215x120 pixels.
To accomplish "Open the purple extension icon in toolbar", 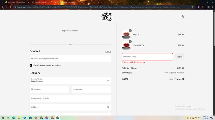I will point(198,7).
